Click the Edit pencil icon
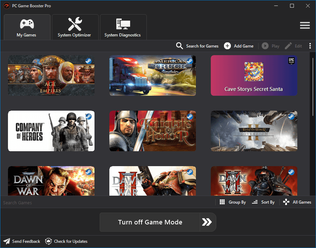This screenshot has width=316, height=248. pos(288,46)
